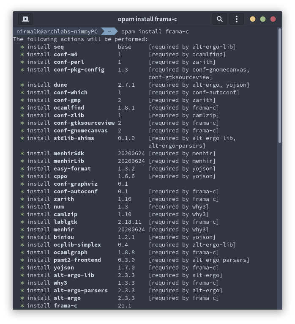This screenshot has height=324, width=295.
Task: Click version '1.8.1' of ocamlfind
Action: click(x=126, y=108)
